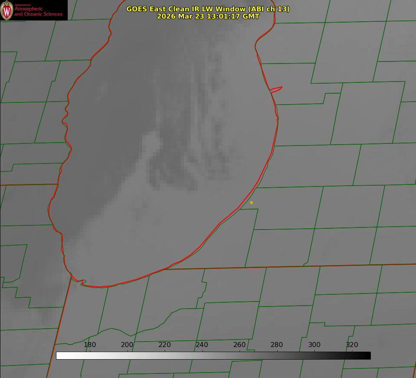The width and height of the screenshot is (416, 378).
Task: Click the 240 colorbar label
Action: pos(202,345)
